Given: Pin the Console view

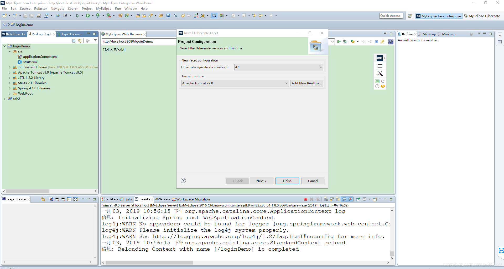Looking at the screenshot, I should pyautogui.click(x=358, y=199).
